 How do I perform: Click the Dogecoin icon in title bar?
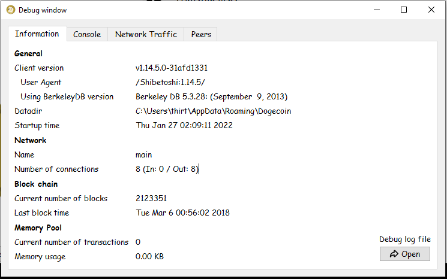(10, 10)
